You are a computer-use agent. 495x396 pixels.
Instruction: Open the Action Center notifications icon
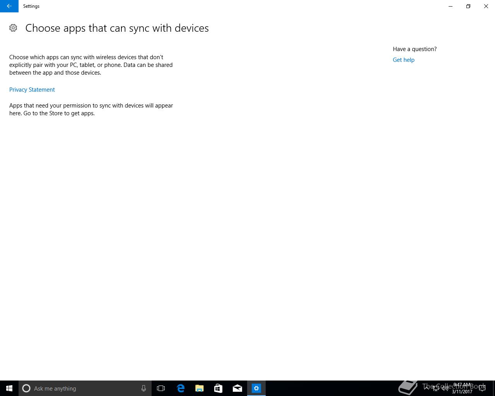click(x=482, y=388)
